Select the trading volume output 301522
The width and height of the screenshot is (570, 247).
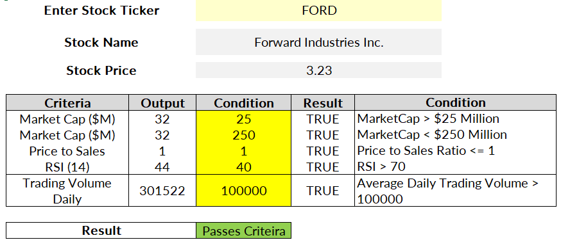coord(162,191)
